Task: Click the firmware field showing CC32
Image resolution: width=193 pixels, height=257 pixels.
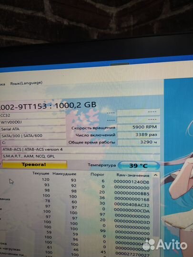Action: pos(33,115)
